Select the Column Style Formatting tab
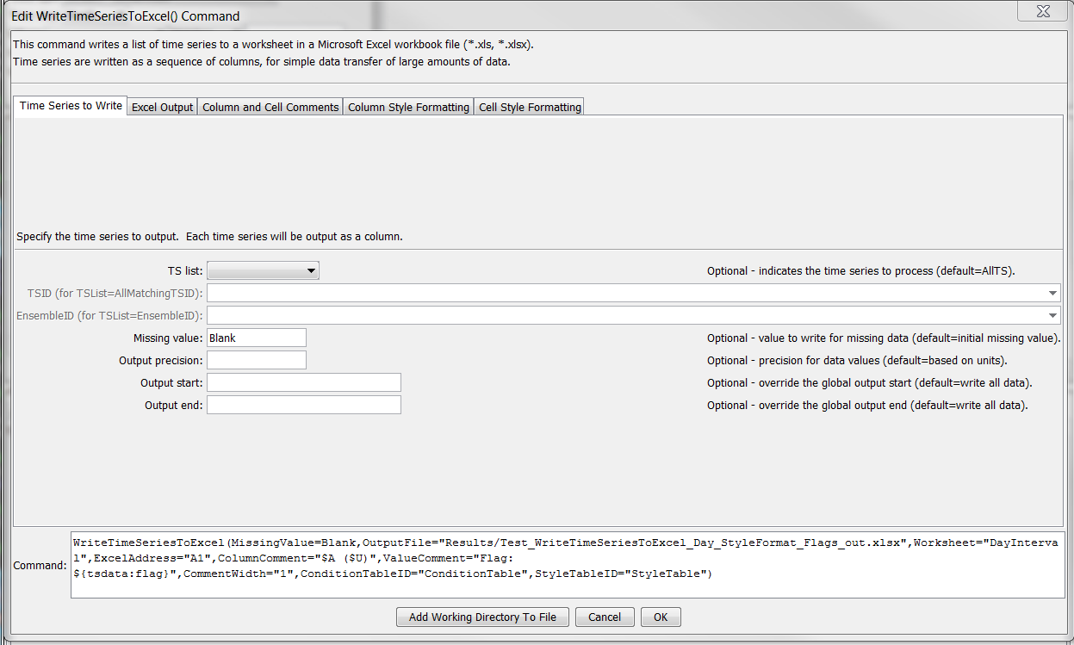 click(408, 107)
